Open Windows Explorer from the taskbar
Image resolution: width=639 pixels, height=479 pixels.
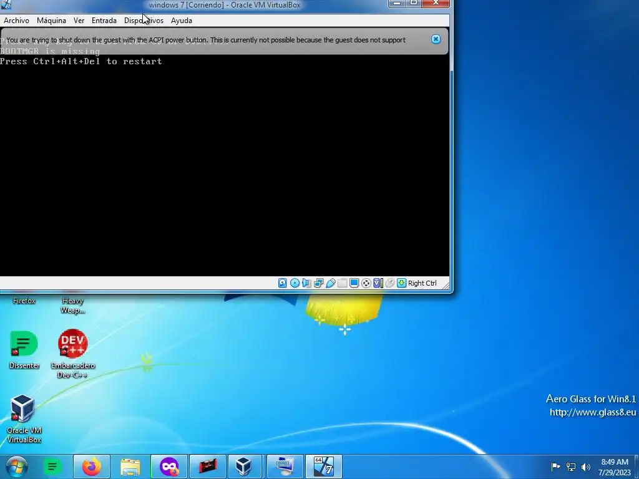[x=130, y=467]
